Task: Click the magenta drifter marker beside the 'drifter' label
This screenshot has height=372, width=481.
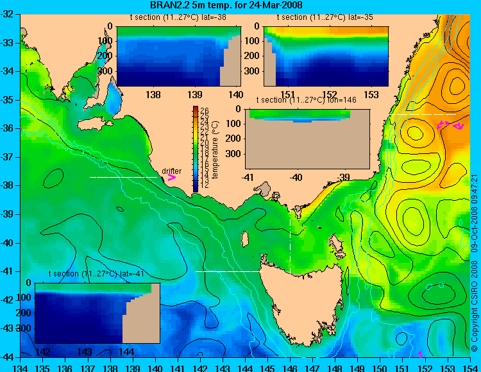Action: click(172, 177)
